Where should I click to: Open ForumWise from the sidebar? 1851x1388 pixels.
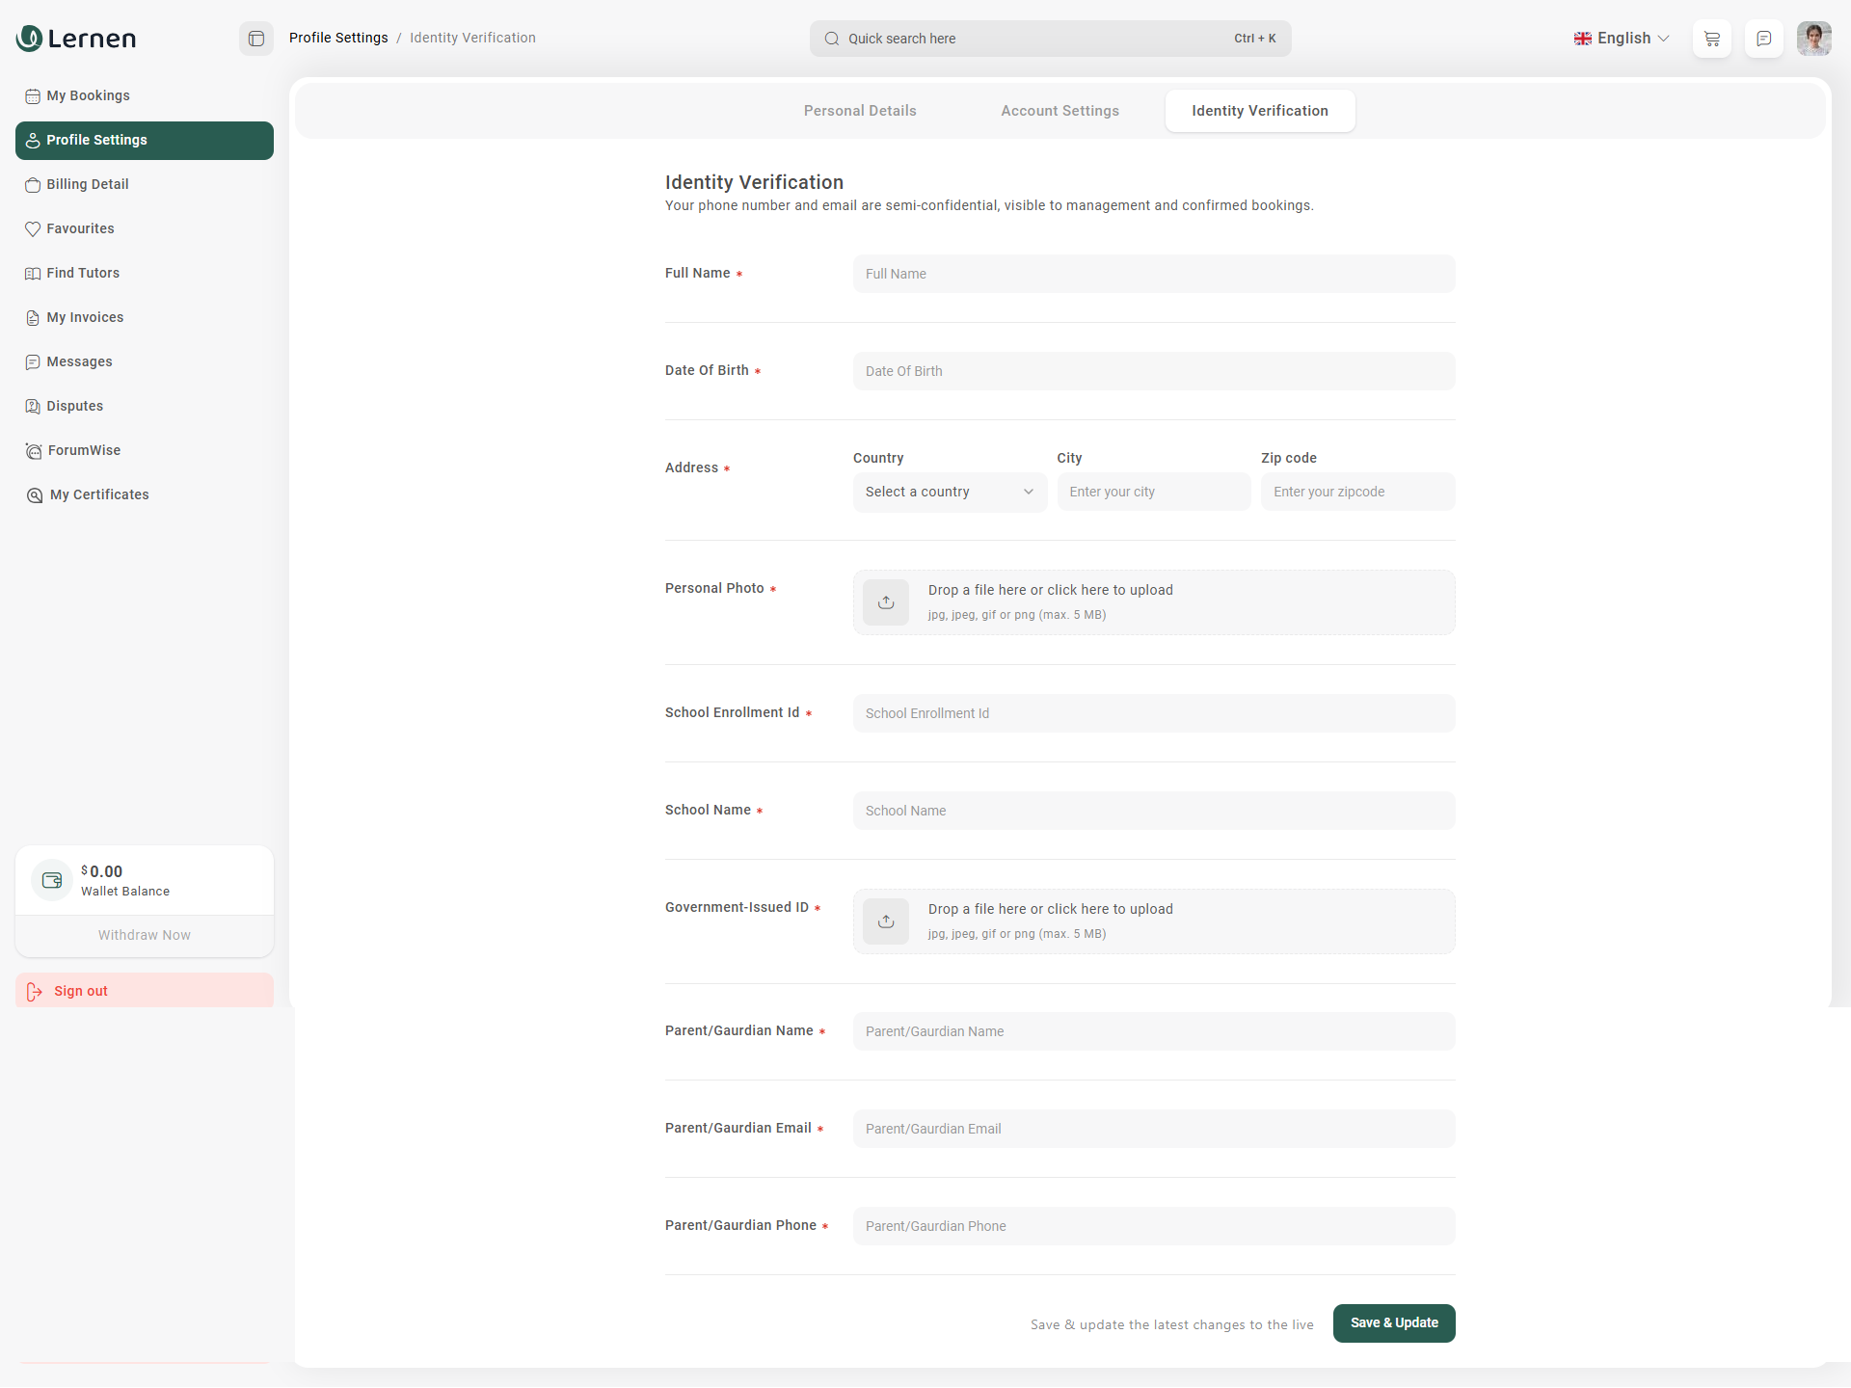coord(83,450)
